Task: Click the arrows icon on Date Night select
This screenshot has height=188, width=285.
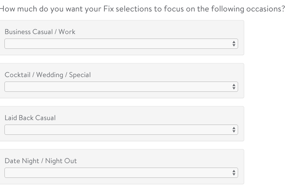Action: click(x=234, y=173)
